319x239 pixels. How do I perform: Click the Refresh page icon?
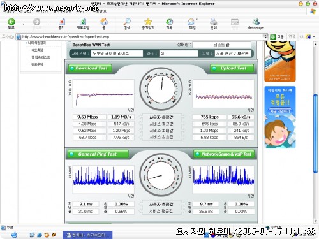pos(83,22)
